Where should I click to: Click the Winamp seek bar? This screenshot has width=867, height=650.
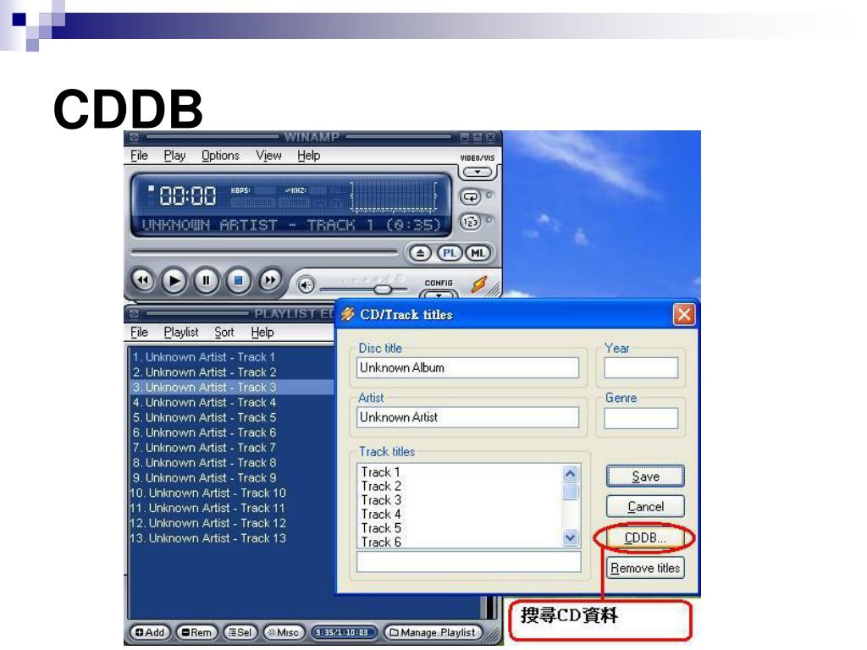pyautogui.click(x=264, y=253)
